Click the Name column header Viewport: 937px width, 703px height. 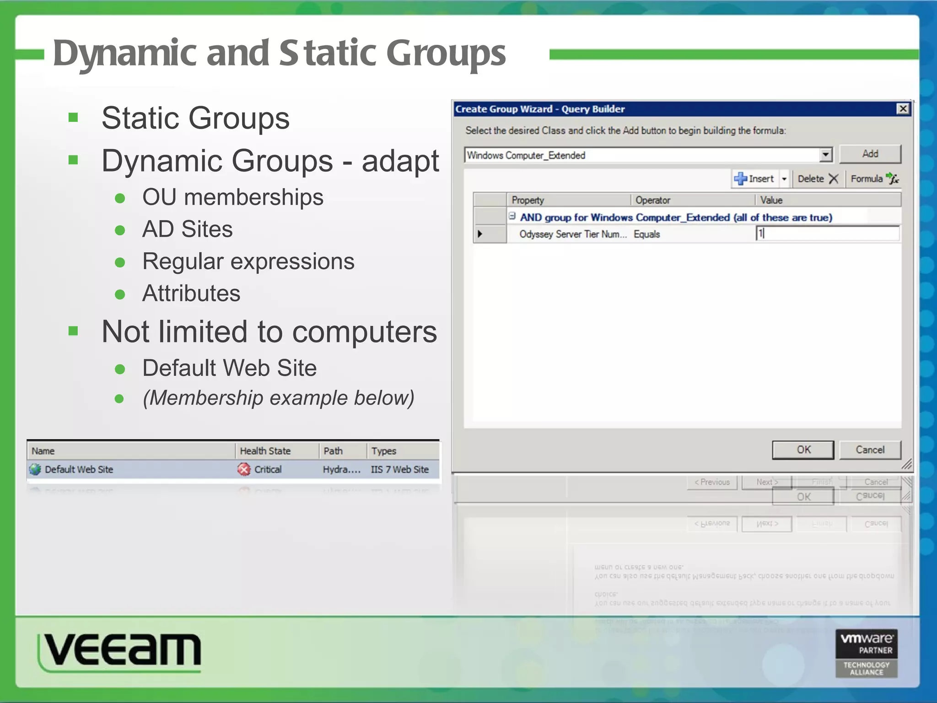click(131, 451)
